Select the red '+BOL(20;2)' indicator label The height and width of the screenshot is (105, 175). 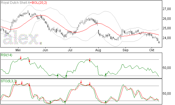pos(38,3)
